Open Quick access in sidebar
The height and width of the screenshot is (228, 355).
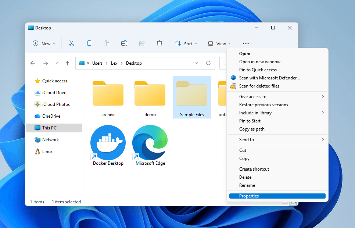(54, 81)
